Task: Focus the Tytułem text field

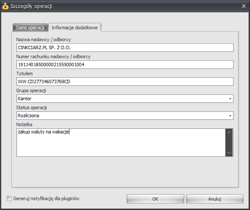Action: tap(125, 82)
